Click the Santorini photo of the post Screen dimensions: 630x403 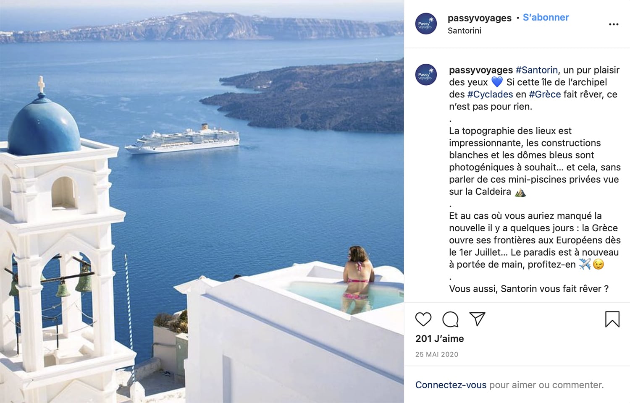[x=202, y=201]
